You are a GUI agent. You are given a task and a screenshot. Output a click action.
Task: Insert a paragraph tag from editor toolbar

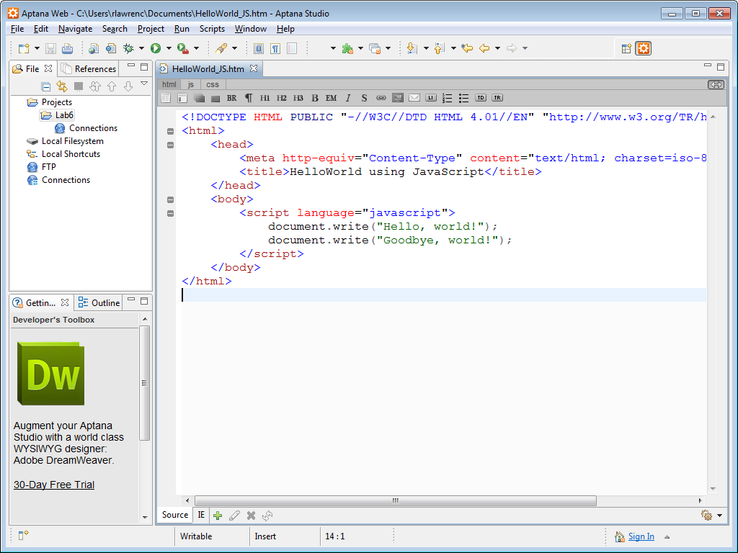(x=249, y=98)
